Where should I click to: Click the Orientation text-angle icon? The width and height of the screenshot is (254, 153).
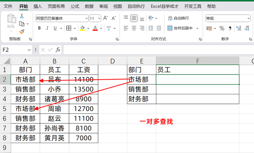151,18
